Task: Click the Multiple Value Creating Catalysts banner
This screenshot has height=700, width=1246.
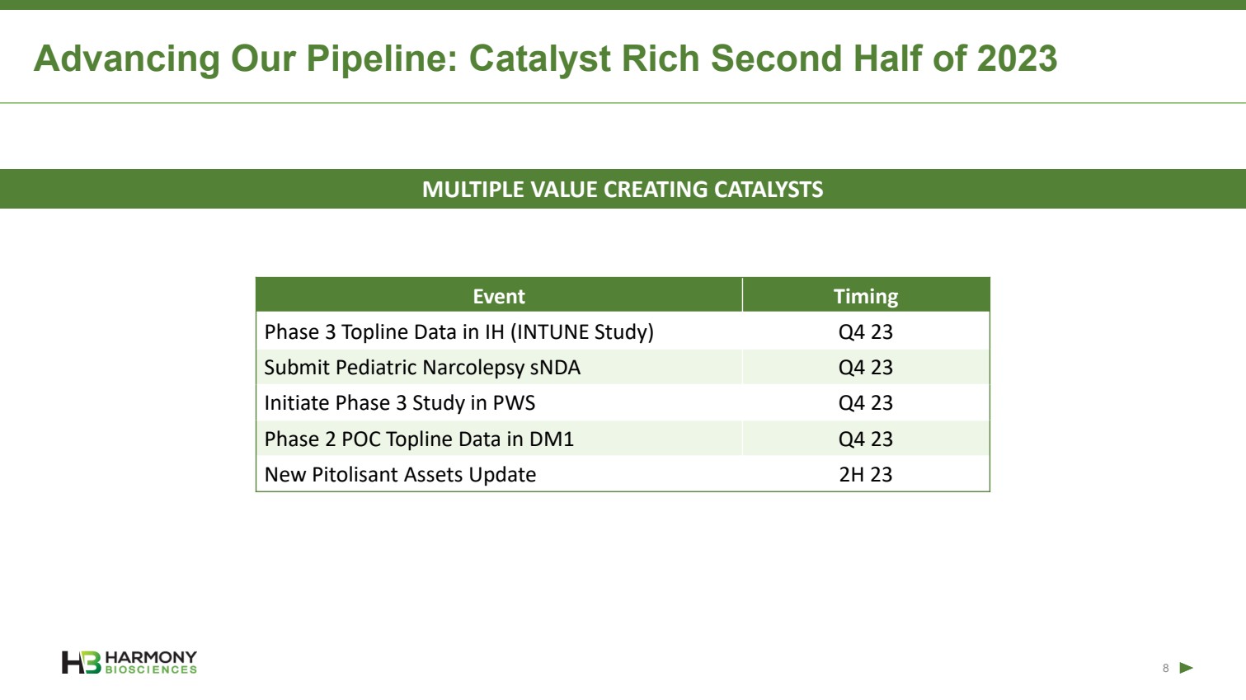Action: click(623, 189)
